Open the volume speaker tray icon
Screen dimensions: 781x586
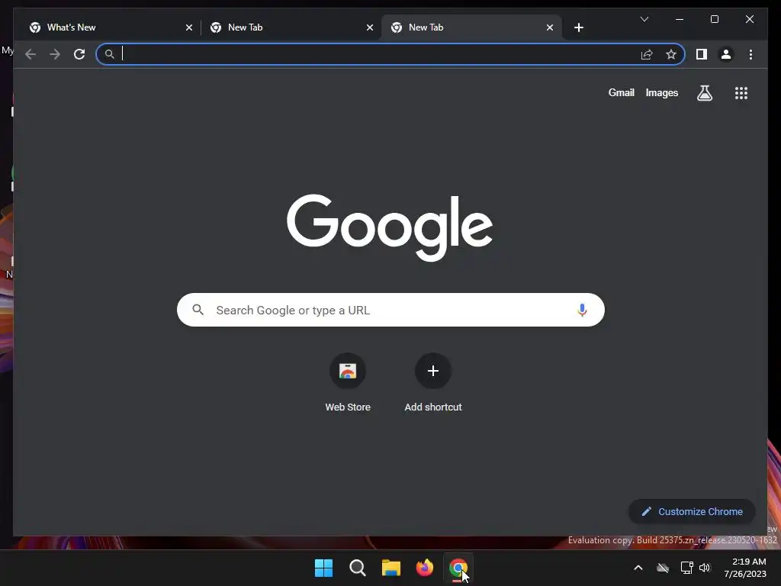(x=704, y=568)
